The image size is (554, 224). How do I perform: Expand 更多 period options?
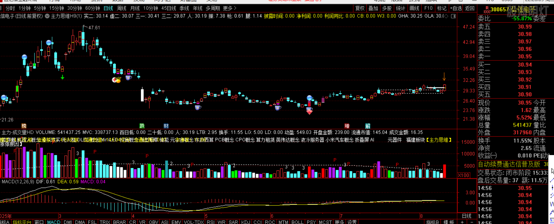pos(230,8)
